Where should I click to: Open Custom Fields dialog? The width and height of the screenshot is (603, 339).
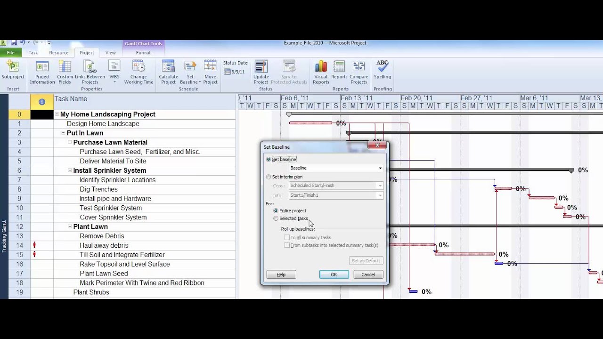pos(65,73)
